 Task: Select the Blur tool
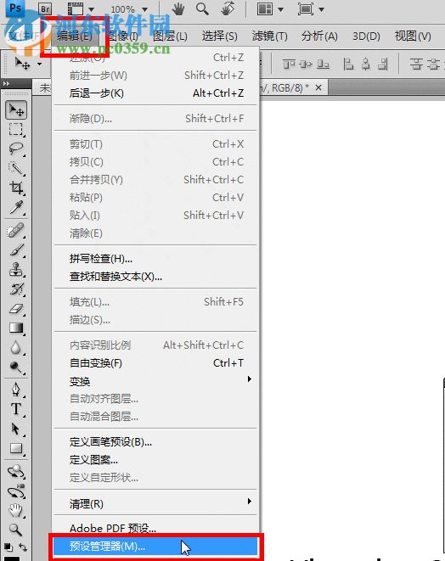(16, 347)
